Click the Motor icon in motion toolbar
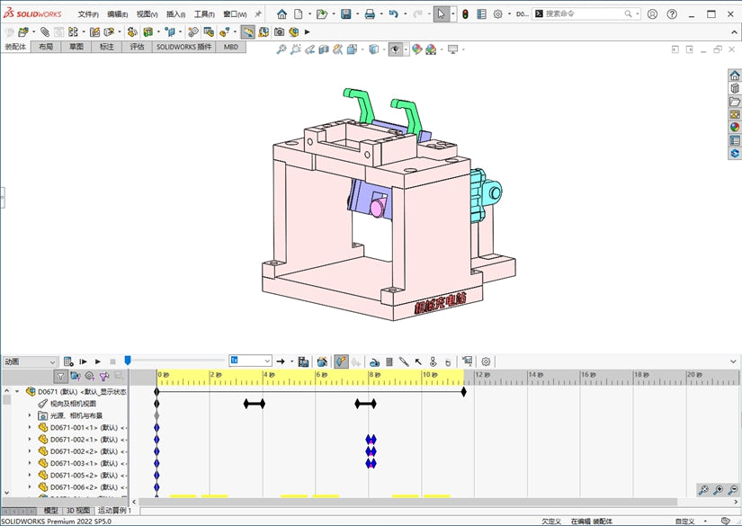742x526 pixels. point(374,361)
